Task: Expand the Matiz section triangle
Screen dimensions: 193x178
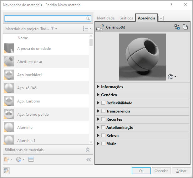Action: click(x=98, y=144)
